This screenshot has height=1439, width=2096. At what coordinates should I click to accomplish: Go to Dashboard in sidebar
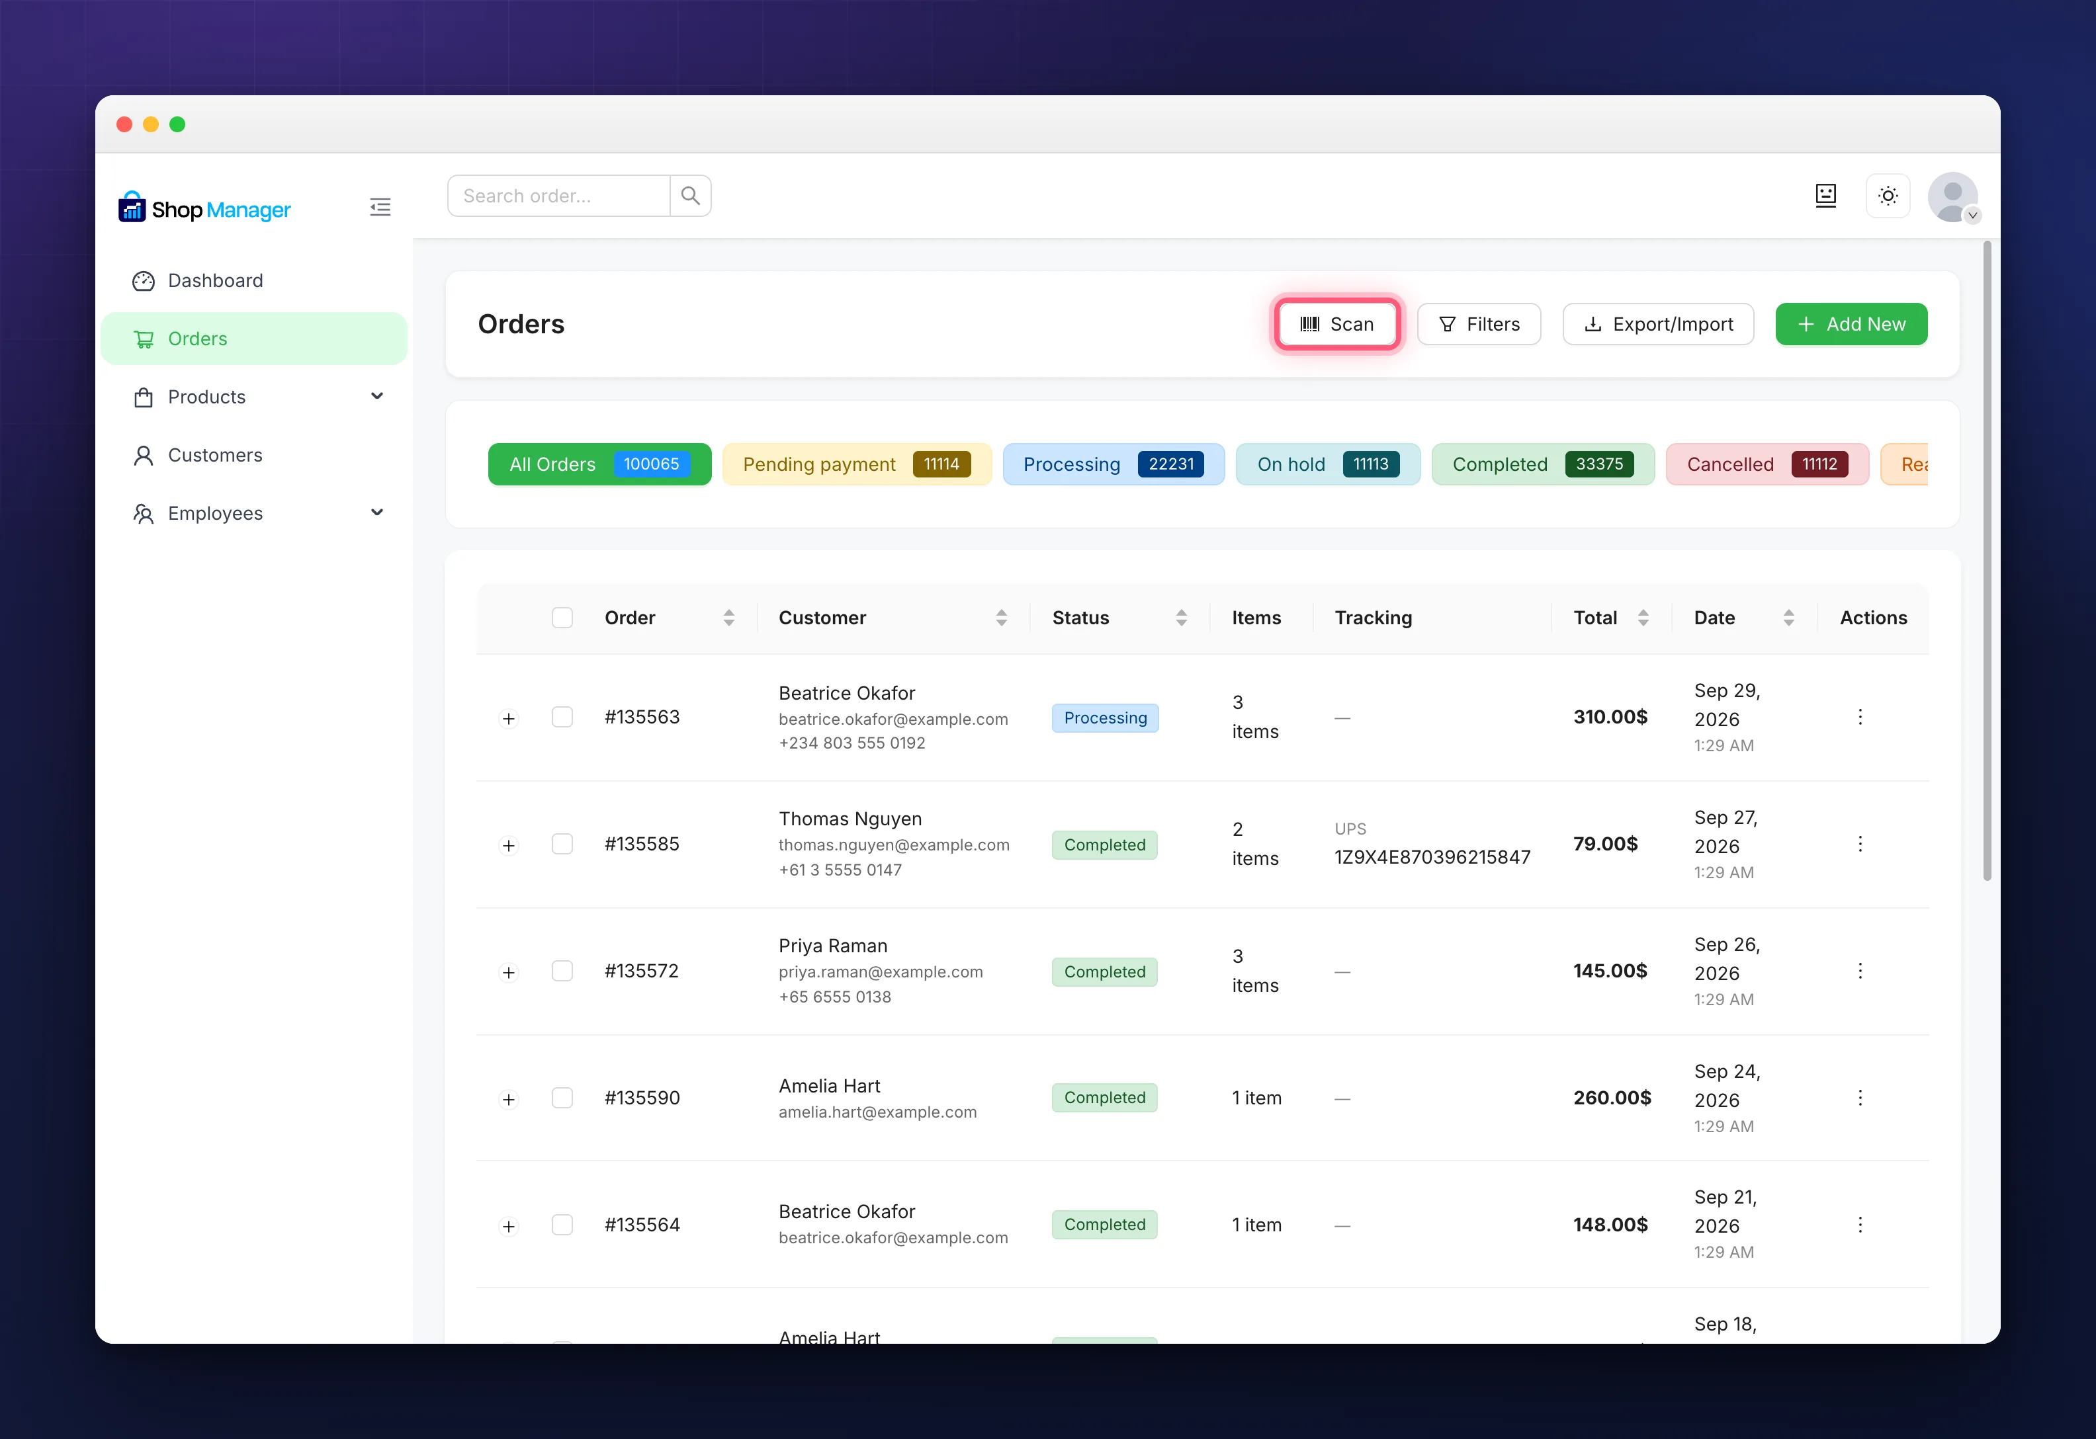(254, 280)
